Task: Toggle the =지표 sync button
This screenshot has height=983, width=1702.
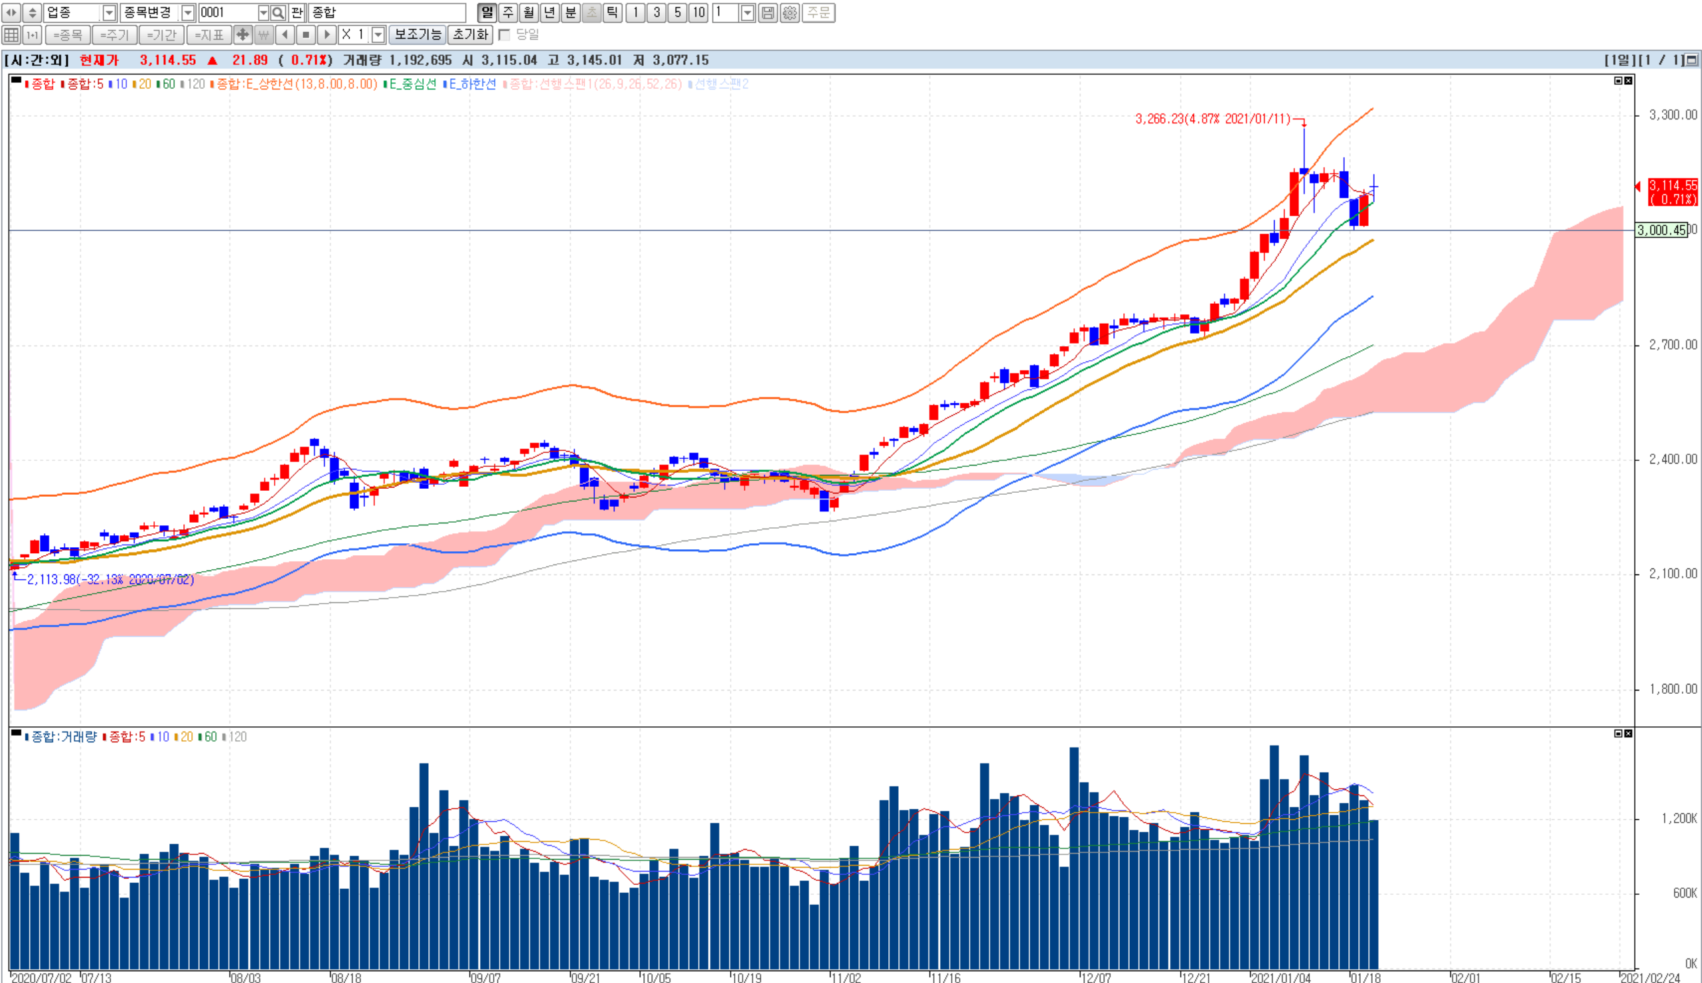Action: click(x=208, y=34)
